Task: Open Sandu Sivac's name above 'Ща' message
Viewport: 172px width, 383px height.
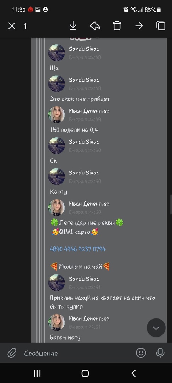Action: [x=84, y=49]
